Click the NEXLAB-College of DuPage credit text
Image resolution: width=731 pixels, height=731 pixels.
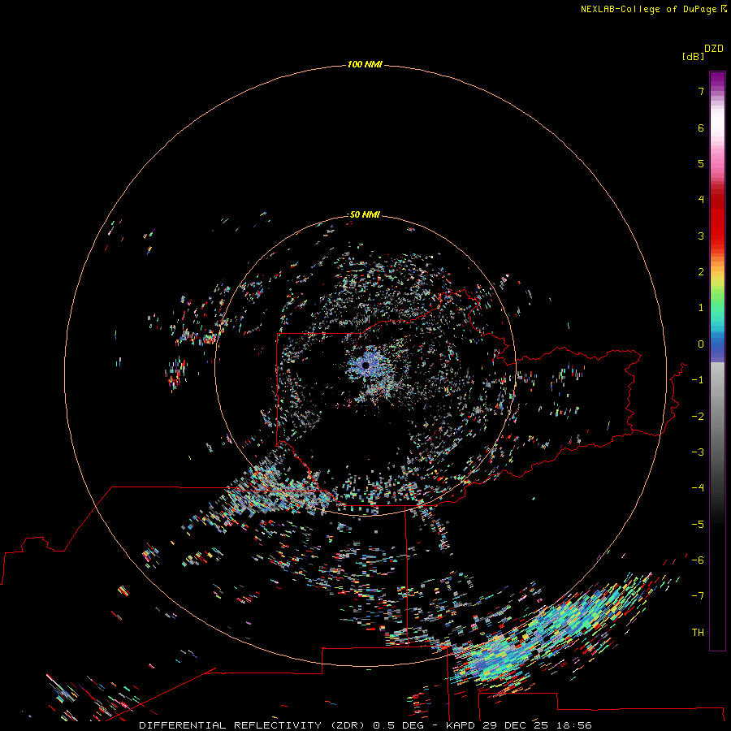tap(653, 9)
